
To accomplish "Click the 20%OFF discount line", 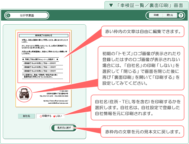I will [40, 63].
